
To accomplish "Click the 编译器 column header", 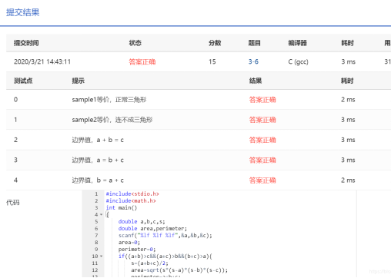I will click(298, 43).
